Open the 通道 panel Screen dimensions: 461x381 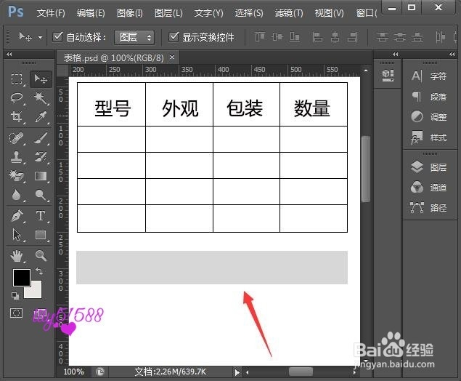(429, 188)
